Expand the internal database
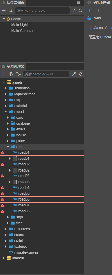Screen dimensions: 112x275 (x=4, y=258)
